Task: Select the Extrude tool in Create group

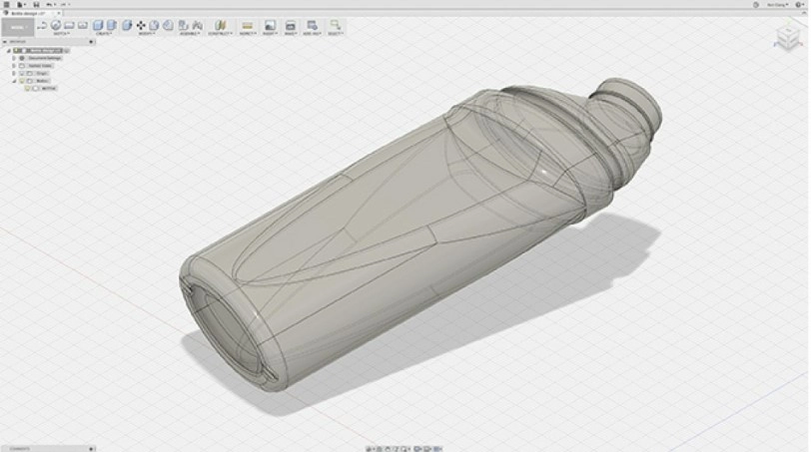Action: click(99, 25)
